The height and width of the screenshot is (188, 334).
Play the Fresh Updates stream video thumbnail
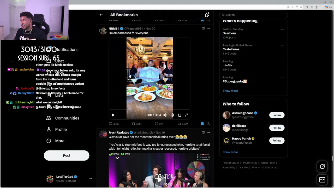point(159,170)
